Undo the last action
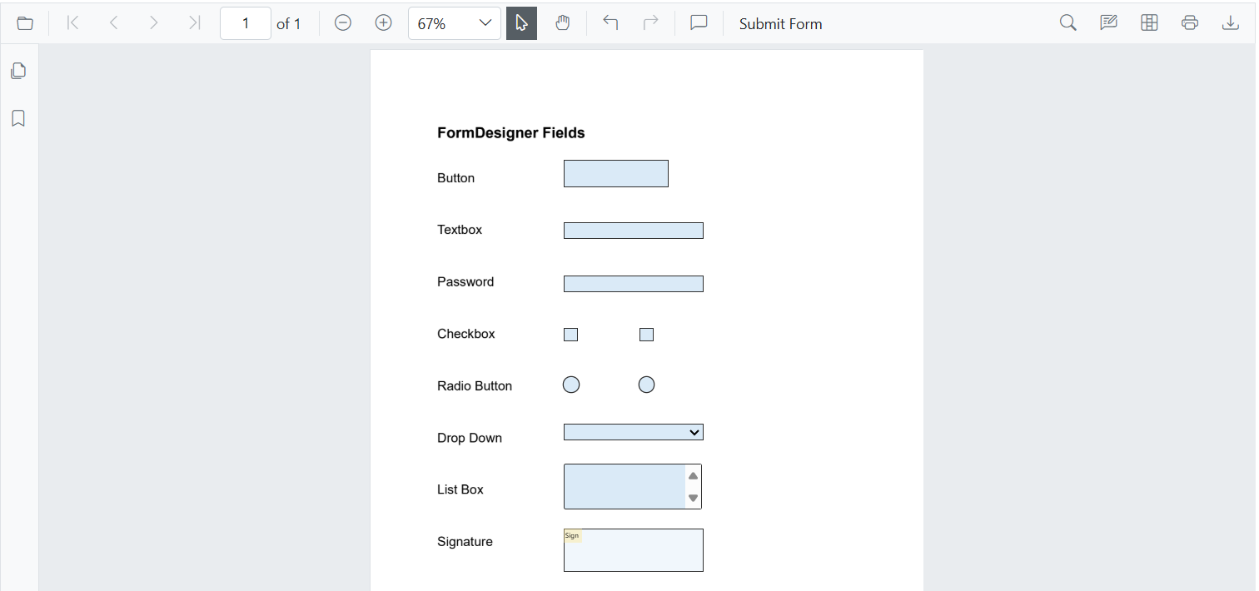The image size is (1259, 591). pos(610,23)
